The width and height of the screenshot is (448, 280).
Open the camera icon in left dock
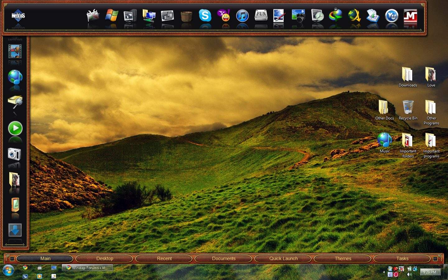tap(15, 154)
